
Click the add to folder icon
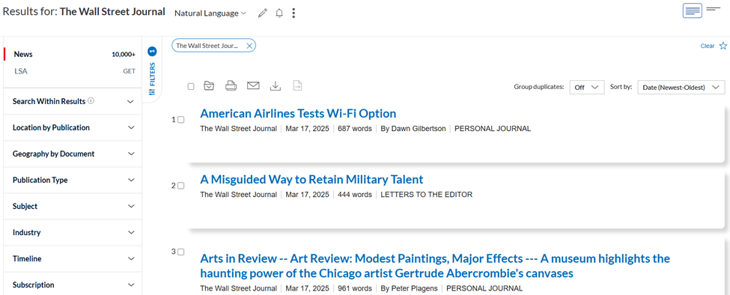point(210,85)
